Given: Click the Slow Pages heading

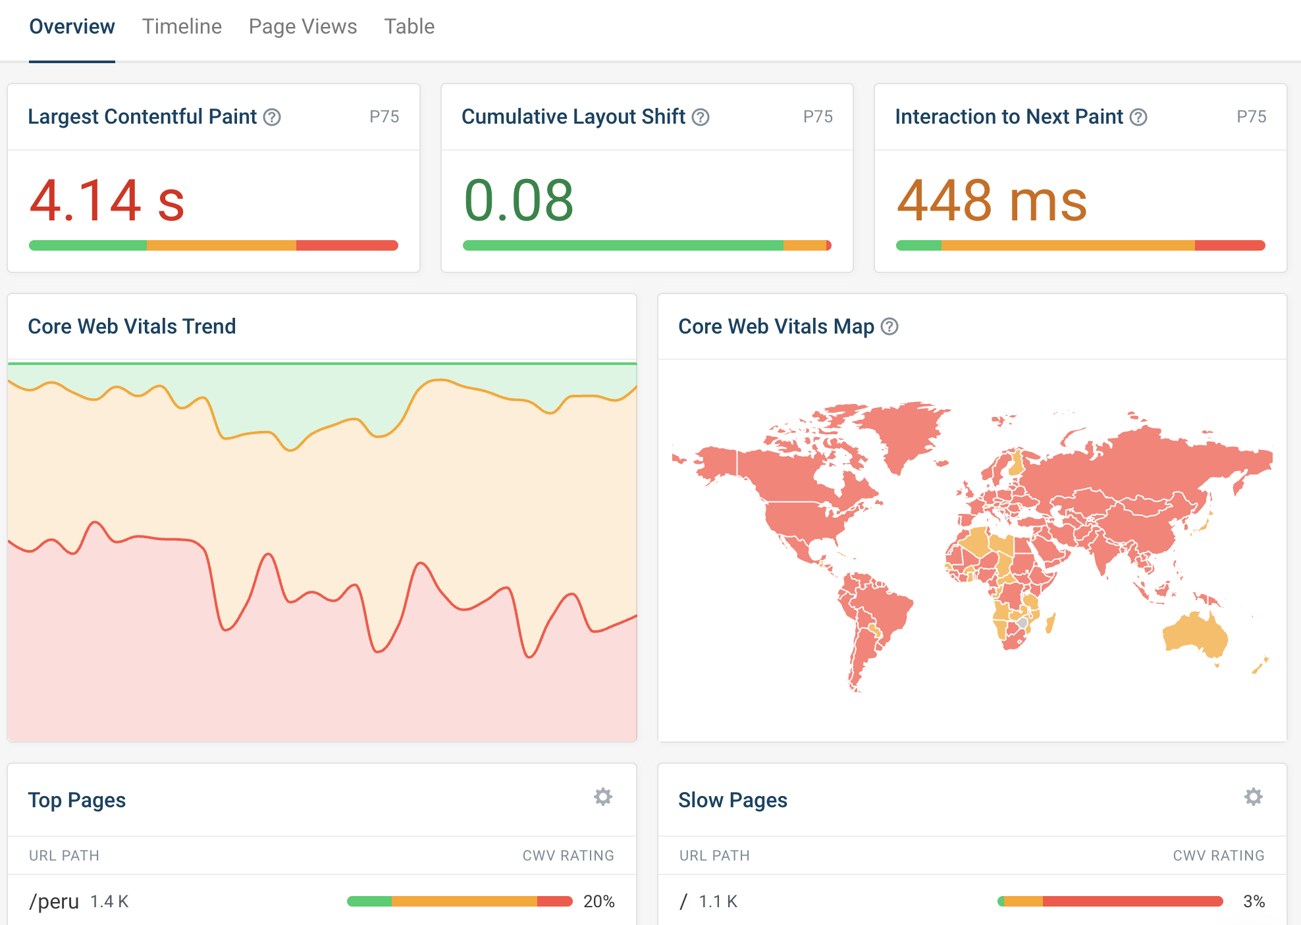Looking at the screenshot, I should pyautogui.click(x=733, y=800).
